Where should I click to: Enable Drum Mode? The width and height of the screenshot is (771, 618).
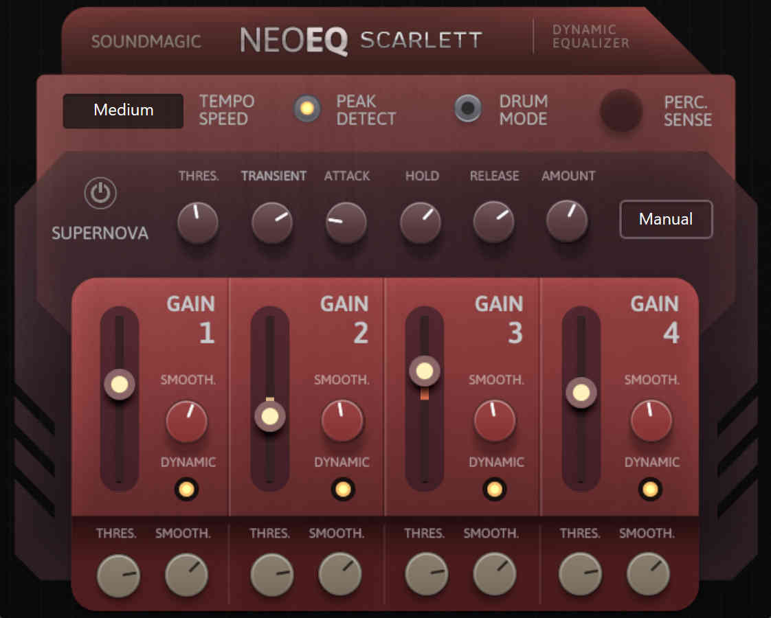pyautogui.click(x=467, y=108)
